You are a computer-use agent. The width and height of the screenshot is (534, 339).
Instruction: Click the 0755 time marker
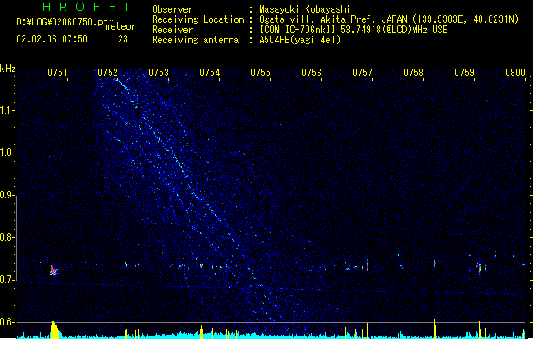tap(261, 73)
